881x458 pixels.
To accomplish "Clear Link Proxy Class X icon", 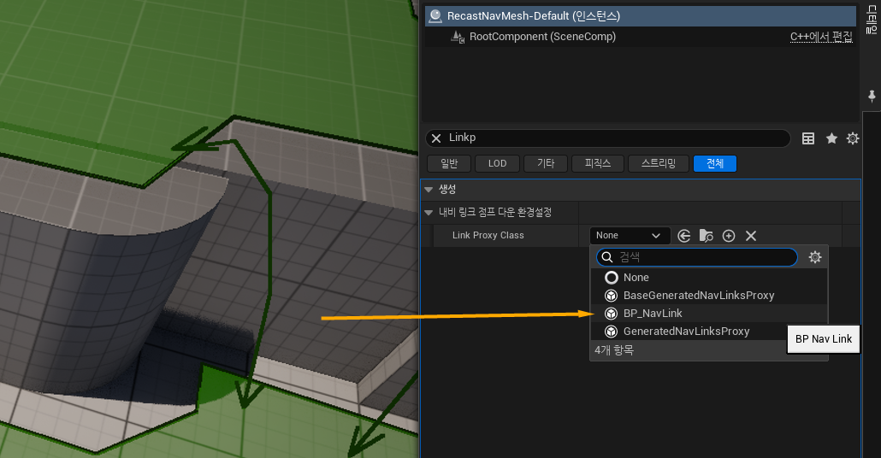I will tap(751, 236).
